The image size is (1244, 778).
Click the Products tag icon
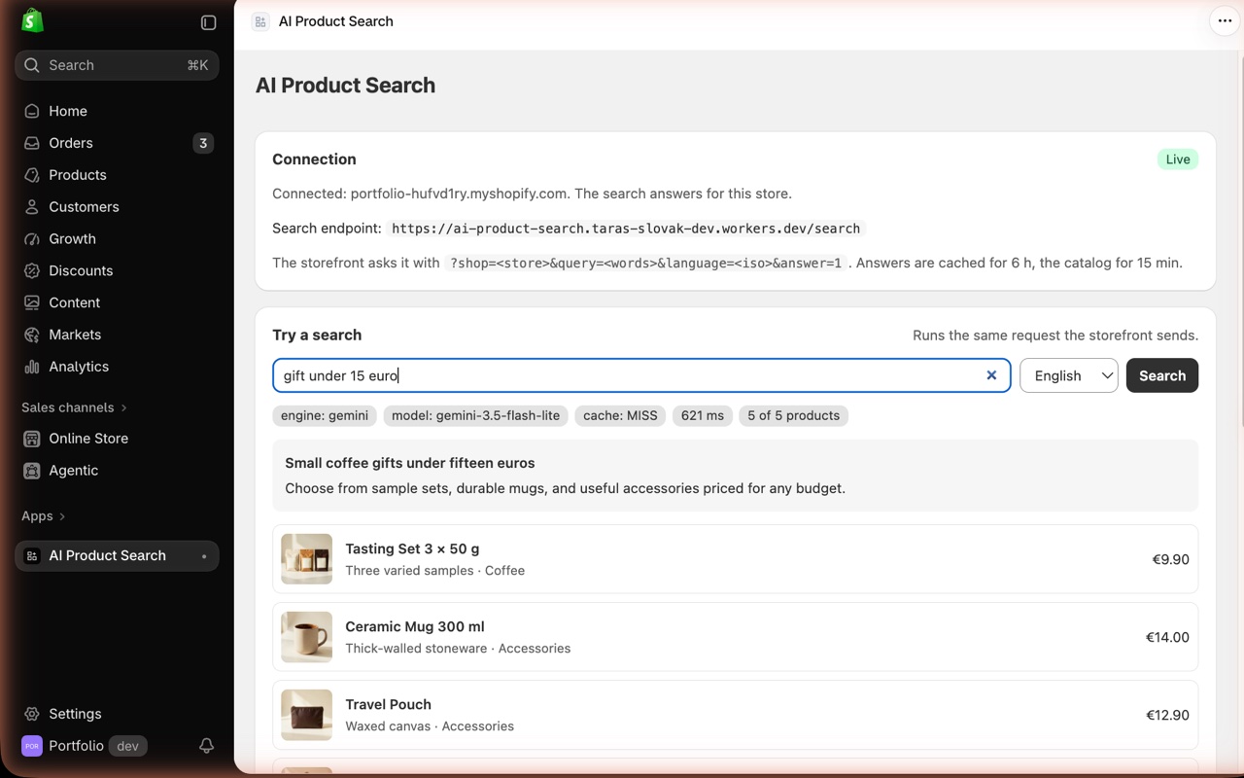(32, 175)
